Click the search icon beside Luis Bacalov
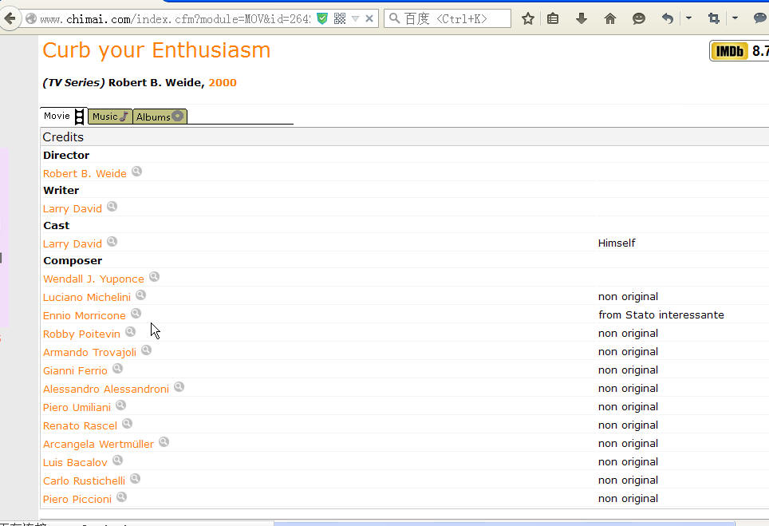This screenshot has height=526, width=769. (x=118, y=461)
